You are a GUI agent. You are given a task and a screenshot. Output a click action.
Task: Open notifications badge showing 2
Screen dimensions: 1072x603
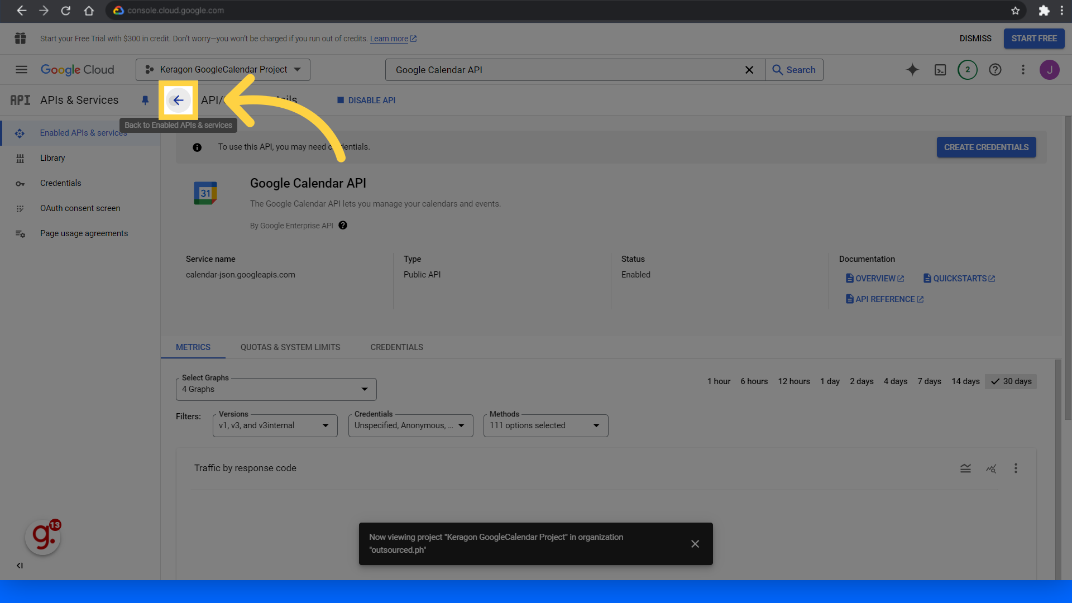(x=968, y=70)
